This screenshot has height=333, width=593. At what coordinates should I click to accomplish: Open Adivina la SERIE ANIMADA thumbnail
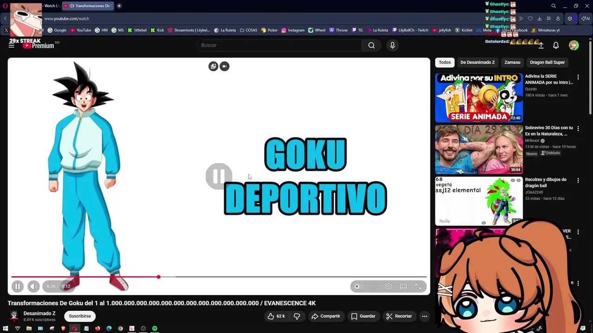coord(479,98)
